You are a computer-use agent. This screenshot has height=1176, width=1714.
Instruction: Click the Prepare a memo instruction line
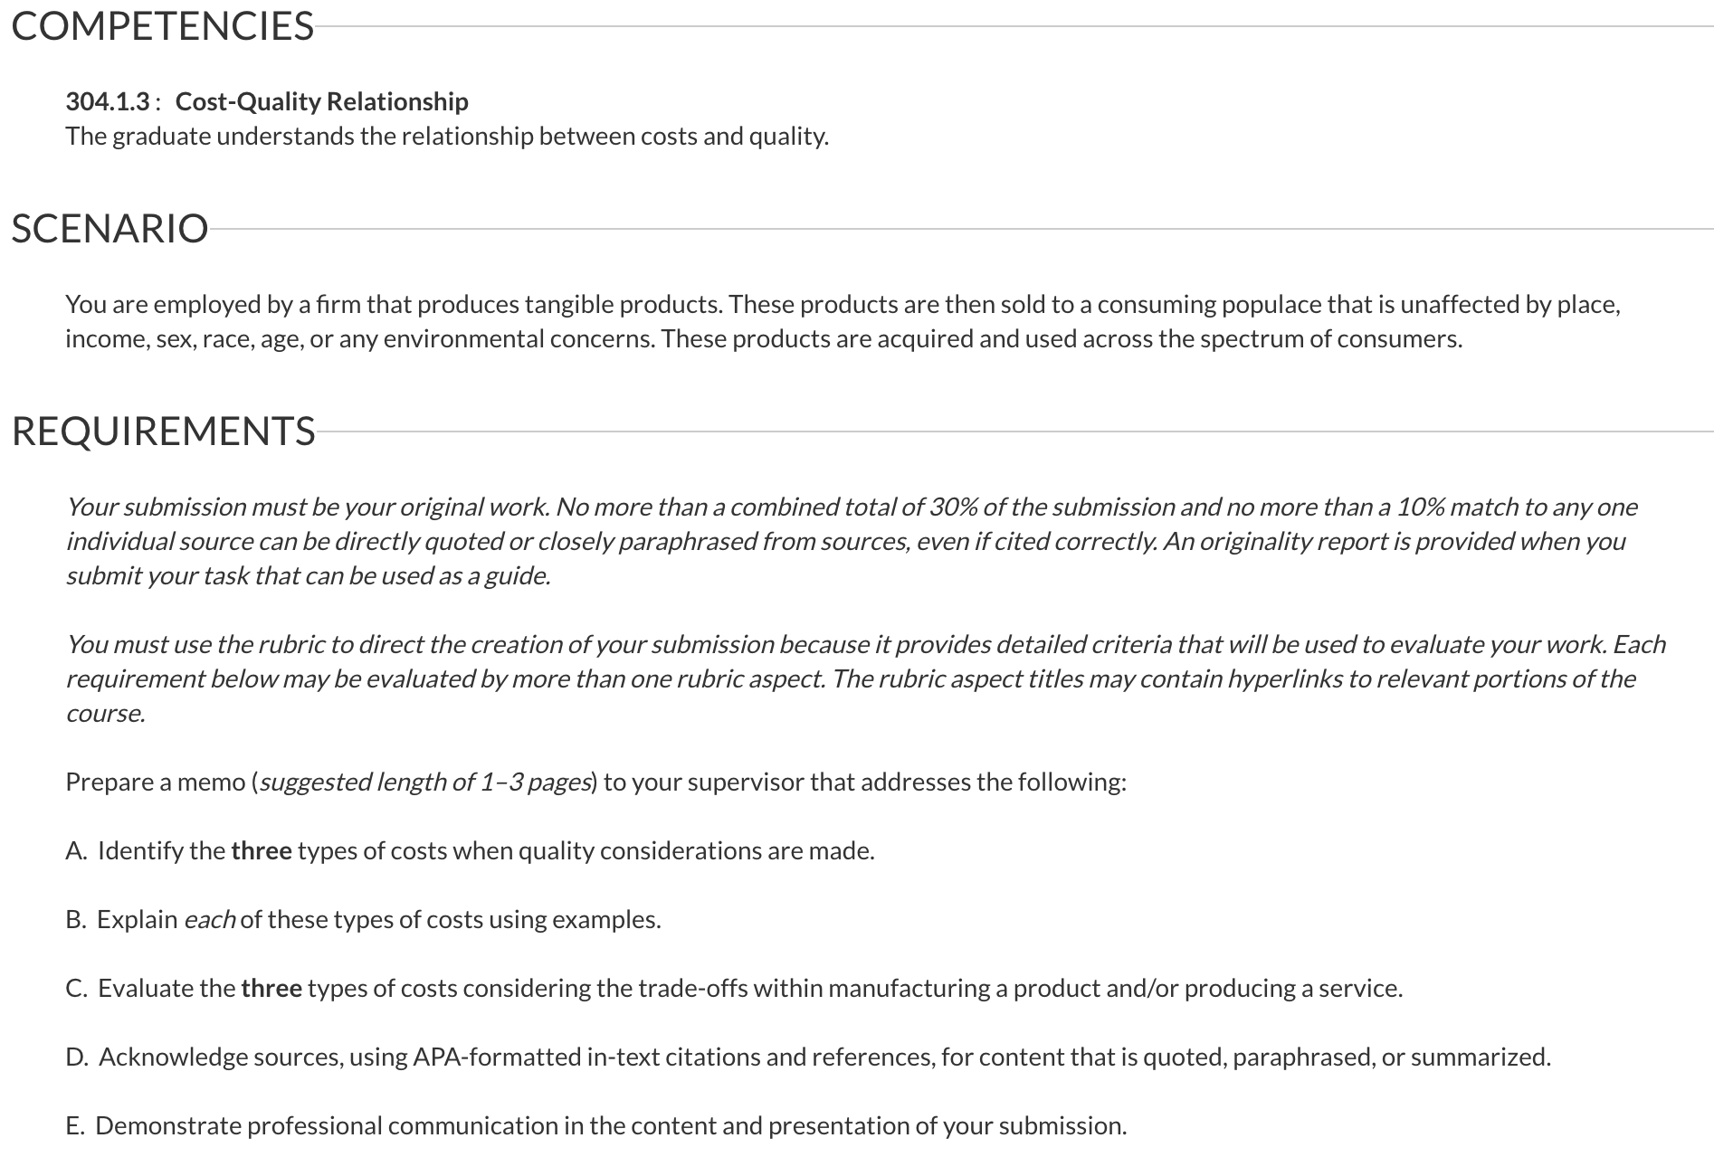pos(596,782)
